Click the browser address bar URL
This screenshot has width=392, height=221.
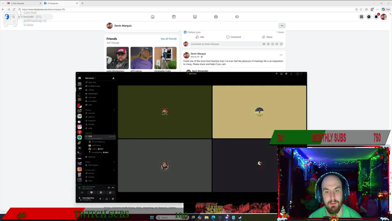(x=43, y=10)
